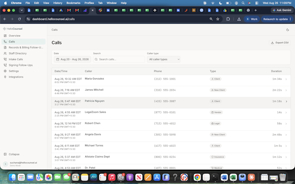Open Settings gear in sidebar
The image size is (295, 184).
coord(5,71)
